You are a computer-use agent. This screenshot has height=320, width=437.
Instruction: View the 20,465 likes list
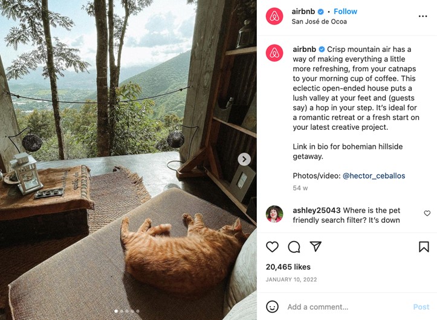(288, 267)
